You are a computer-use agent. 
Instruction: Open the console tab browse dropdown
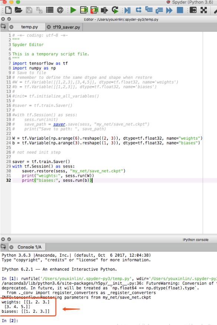pyautogui.click(x=3, y=247)
